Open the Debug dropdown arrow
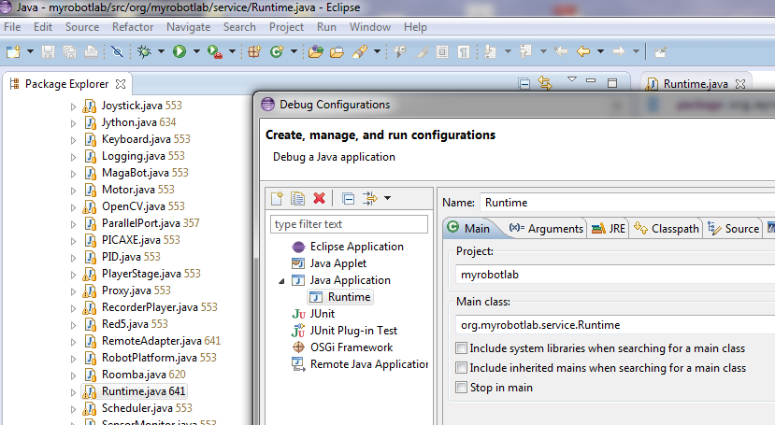This screenshot has width=775, height=425. coord(161,51)
